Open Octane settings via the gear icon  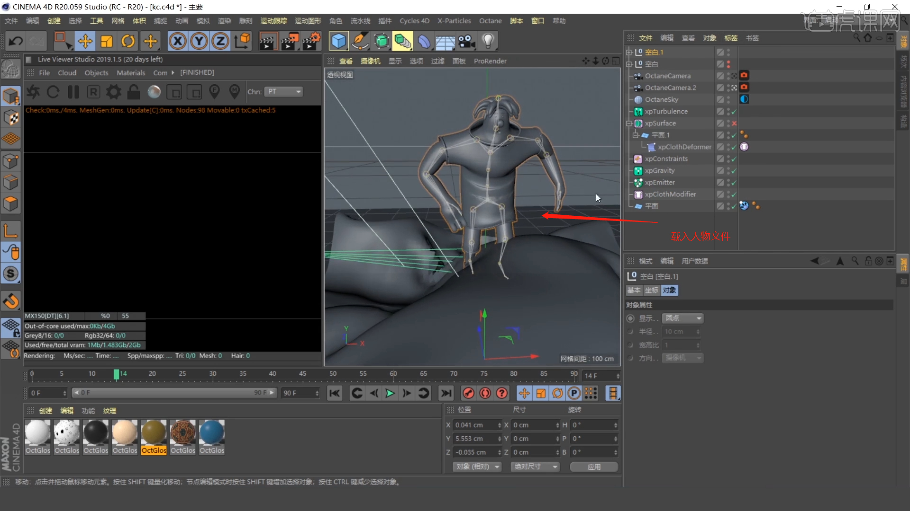pos(113,92)
